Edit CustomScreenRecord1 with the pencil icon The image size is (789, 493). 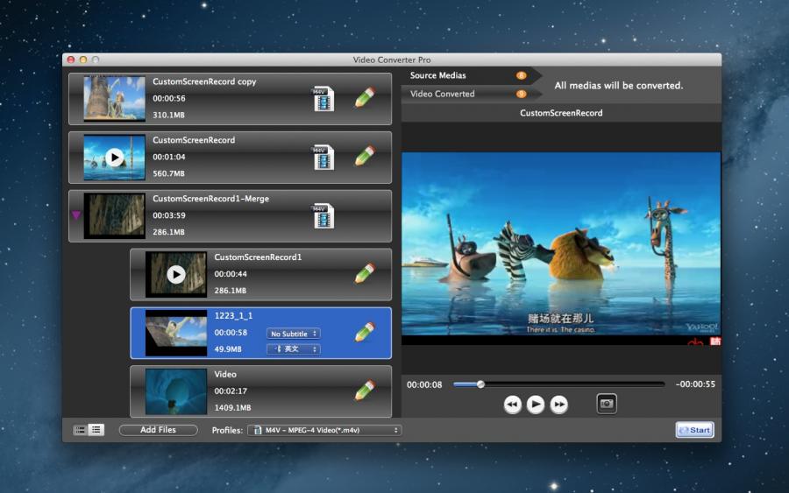click(x=365, y=273)
